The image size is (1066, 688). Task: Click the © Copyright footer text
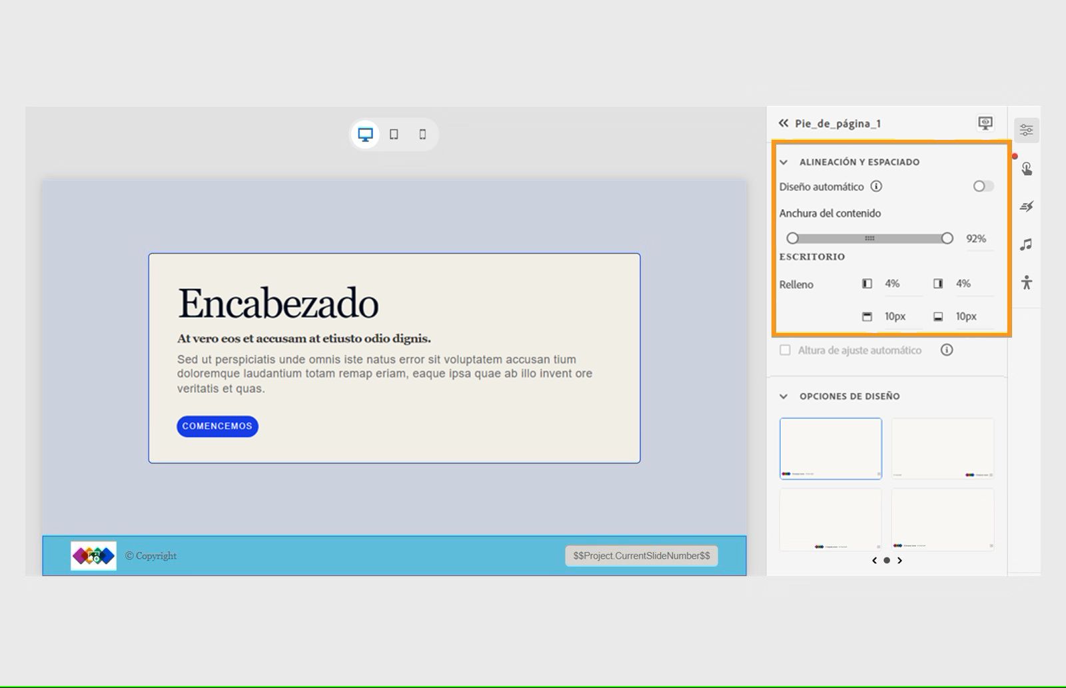151,555
